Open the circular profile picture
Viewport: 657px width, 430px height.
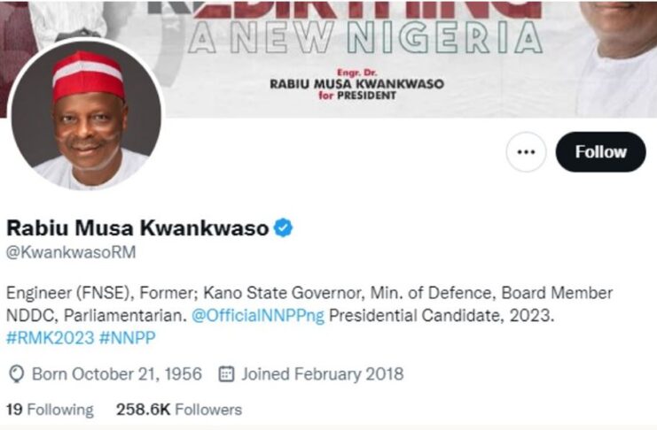point(86,115)
